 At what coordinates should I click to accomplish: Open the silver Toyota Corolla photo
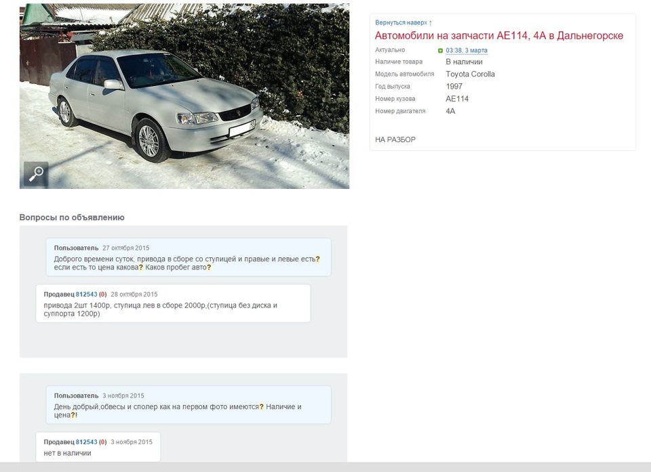[x=184, y=95]
